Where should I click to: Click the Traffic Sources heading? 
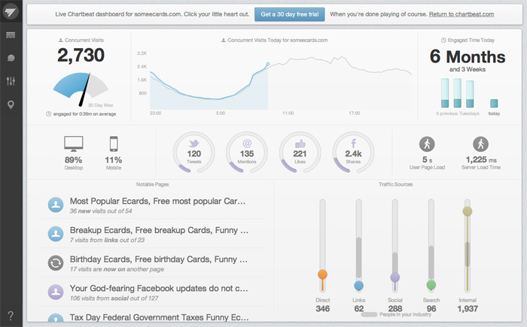coord(395,184)
